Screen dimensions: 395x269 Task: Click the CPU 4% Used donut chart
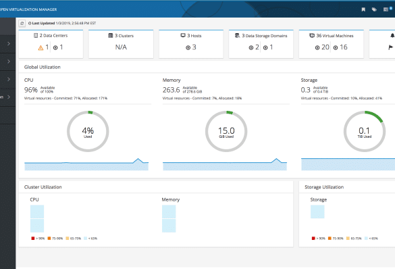click(x=88, y=131)
